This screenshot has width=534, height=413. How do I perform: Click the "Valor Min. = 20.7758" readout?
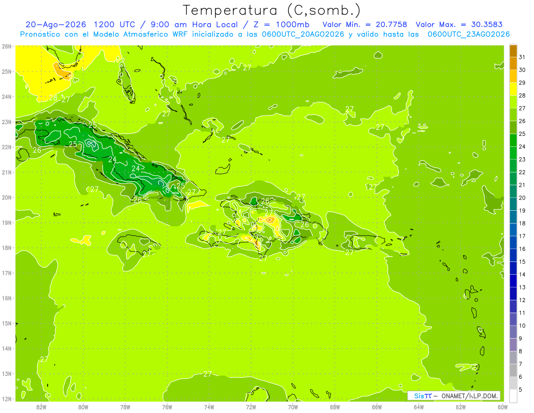point(365,25)
